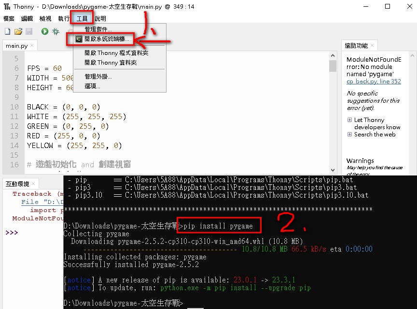Click the line RED = (255, 0, 0)

tap(64, 136)
